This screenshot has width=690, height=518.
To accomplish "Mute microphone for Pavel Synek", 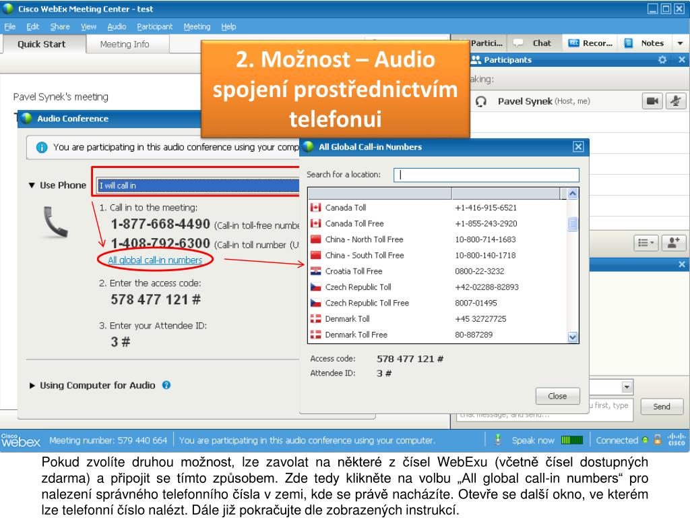I will click(x=675, y=101).
